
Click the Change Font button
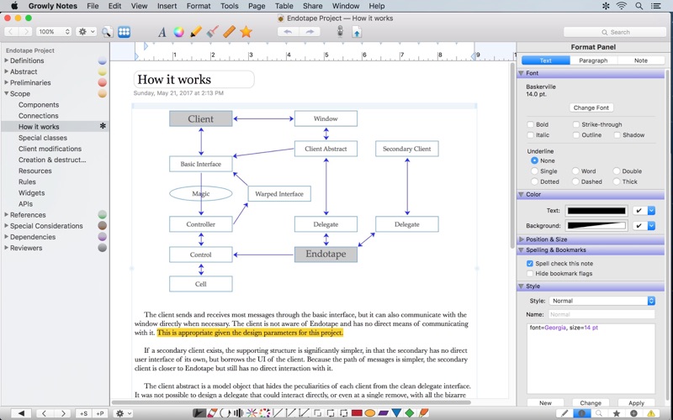point(591,108)
